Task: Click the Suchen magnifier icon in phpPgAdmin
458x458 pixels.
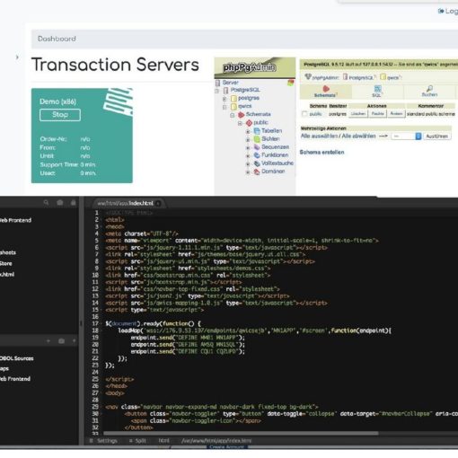Action: coord(429,88)
